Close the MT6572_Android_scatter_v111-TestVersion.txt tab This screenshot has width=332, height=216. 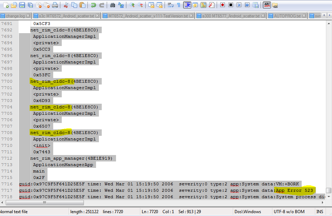pyautogui.click(x=191, y=16)
